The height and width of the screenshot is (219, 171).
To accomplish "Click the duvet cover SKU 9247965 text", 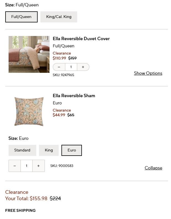I will [x=63, y=75].
